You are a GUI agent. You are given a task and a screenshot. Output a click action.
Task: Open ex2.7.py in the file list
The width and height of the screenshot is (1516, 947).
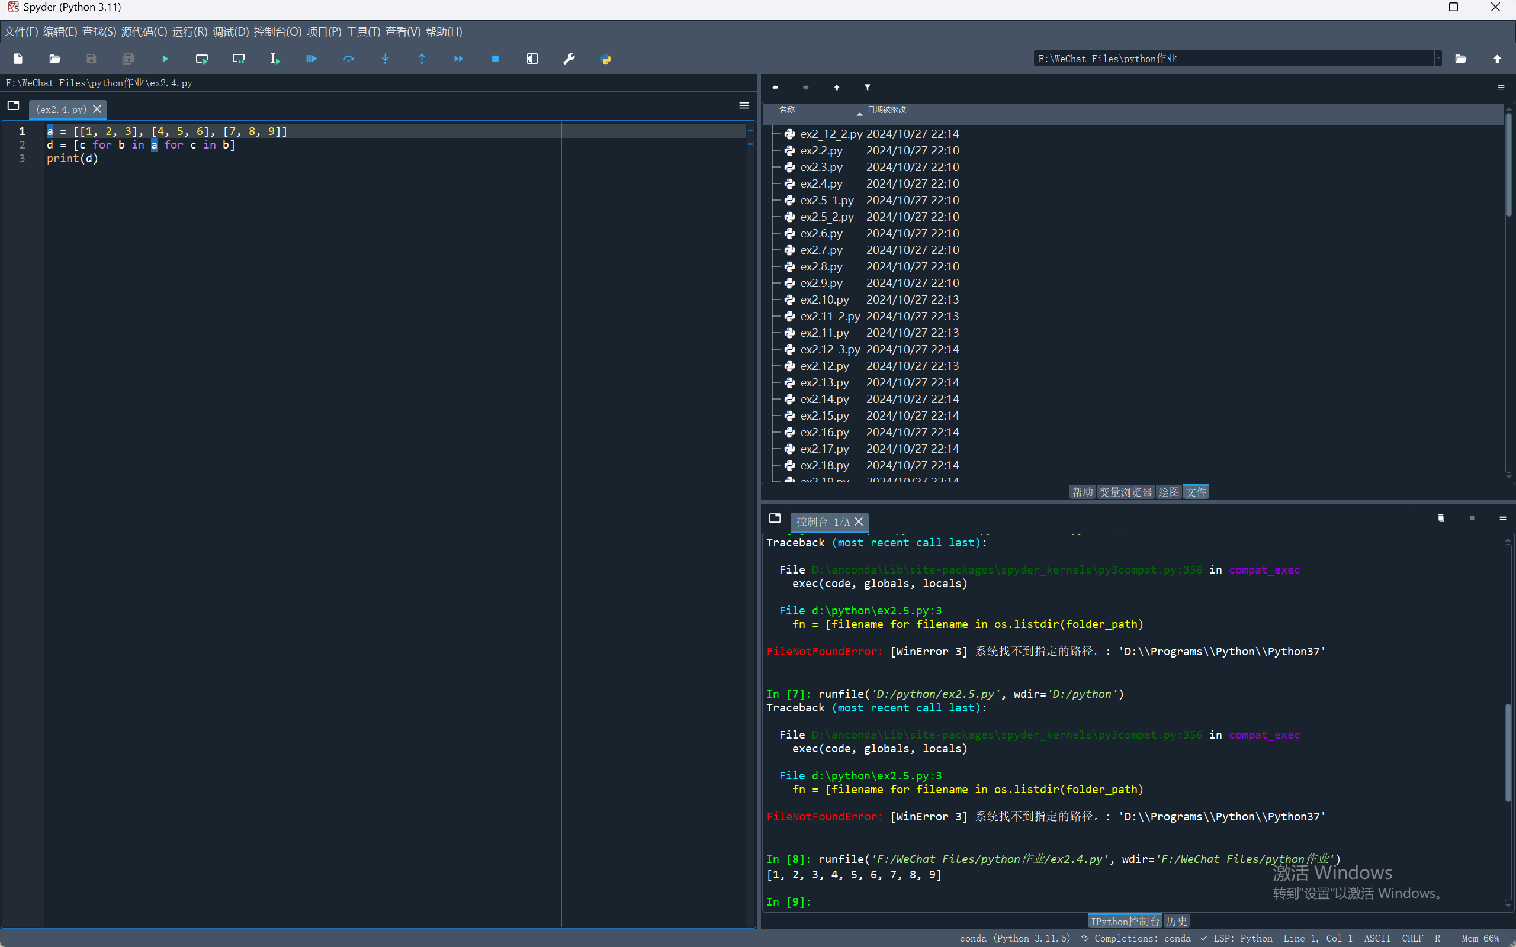click(821, 250)
